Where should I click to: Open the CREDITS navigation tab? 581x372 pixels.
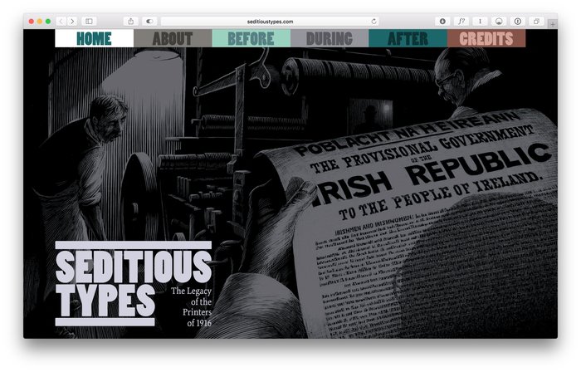coord(486,38)
